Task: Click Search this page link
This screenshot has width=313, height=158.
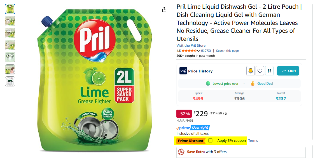Action: (227, 51)
